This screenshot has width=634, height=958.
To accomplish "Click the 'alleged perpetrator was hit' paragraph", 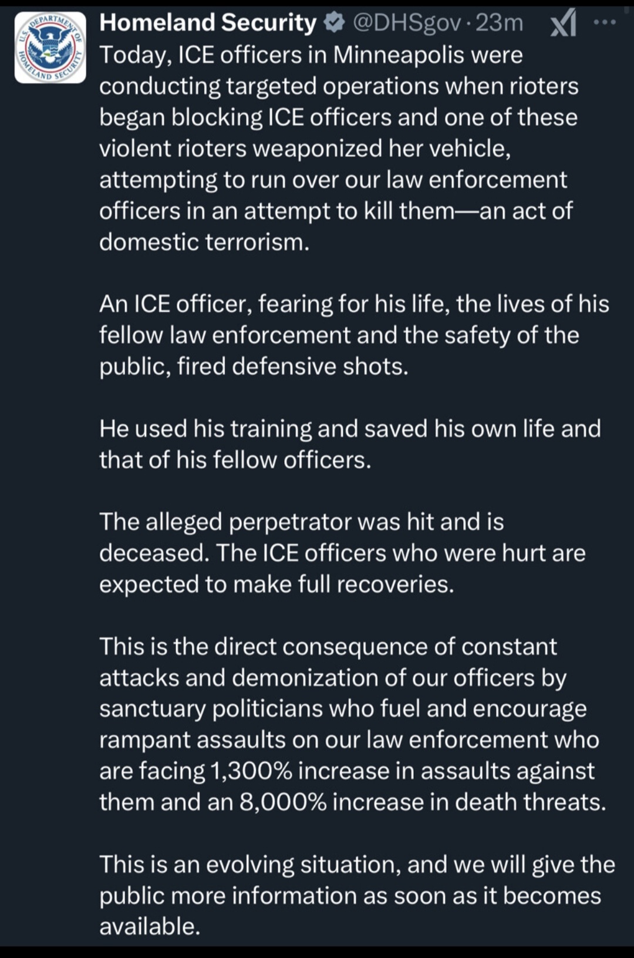I will pos(342,553).
